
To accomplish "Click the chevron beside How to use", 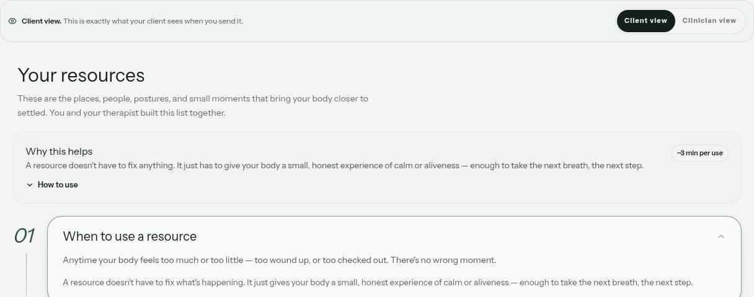I will tap(30, 185).
